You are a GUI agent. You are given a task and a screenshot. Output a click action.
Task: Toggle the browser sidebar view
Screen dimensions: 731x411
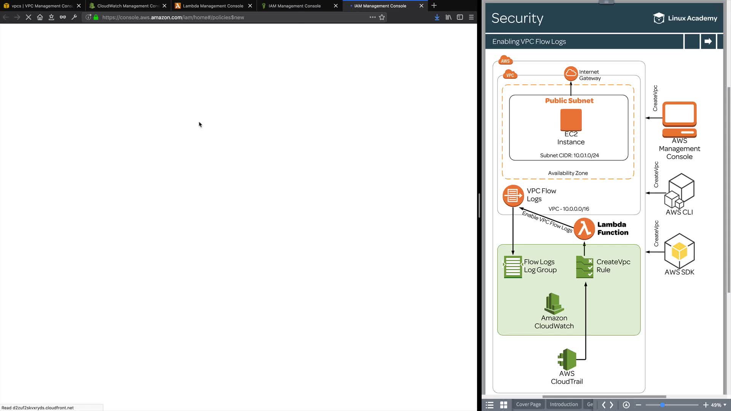(460, 17)
